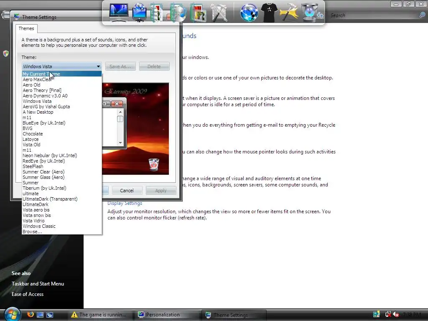This screenshot has width=428, height=321.
Task: Open the Network globe-monitor dock icon
Action: point(139,12)
